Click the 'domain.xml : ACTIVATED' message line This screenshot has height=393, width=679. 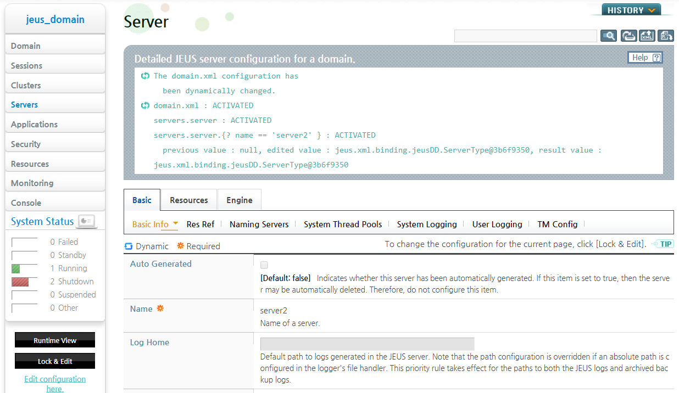click(x=203, y=105)
